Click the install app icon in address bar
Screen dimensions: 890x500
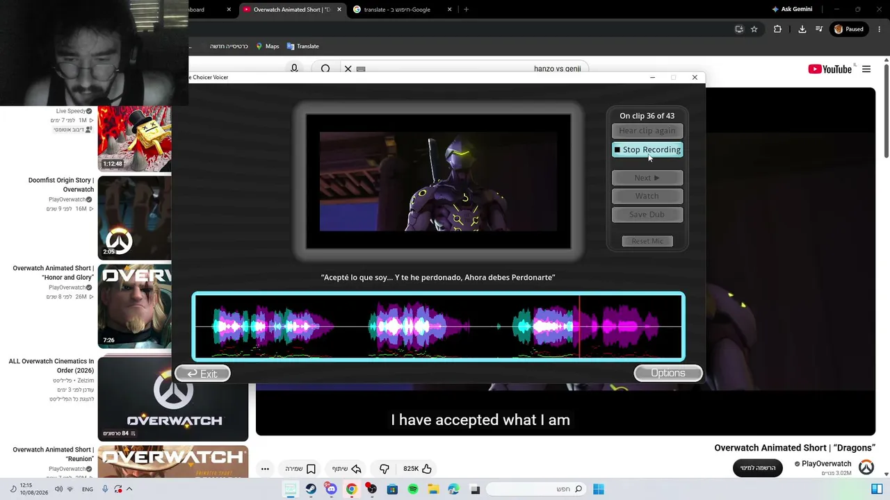739,29
